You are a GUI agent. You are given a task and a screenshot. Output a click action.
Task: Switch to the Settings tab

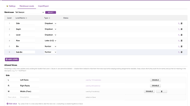(x=11, y=6)
